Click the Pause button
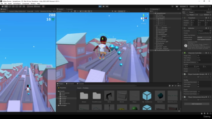The height and width of the screenshot is (119, 212). pyautogui.click(x=103, y=6)
